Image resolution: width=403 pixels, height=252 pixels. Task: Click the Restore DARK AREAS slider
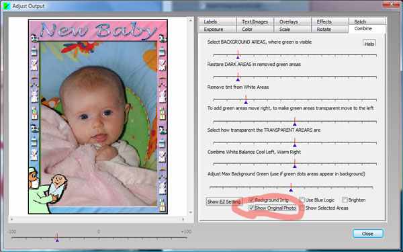click(295, 77)
